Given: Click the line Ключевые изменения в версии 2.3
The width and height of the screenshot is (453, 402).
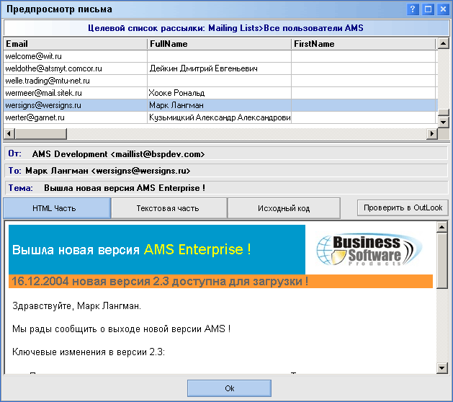Looking at the screenshot, I should point(89,352).
